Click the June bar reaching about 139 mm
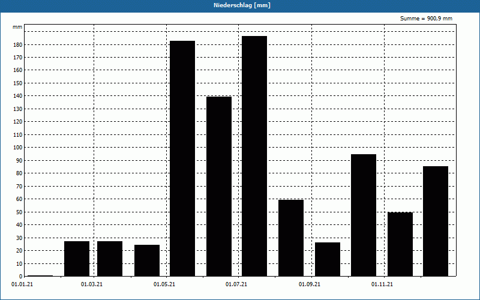The width and height of the screenshot is (480, 300). click(x=219, y=187)
